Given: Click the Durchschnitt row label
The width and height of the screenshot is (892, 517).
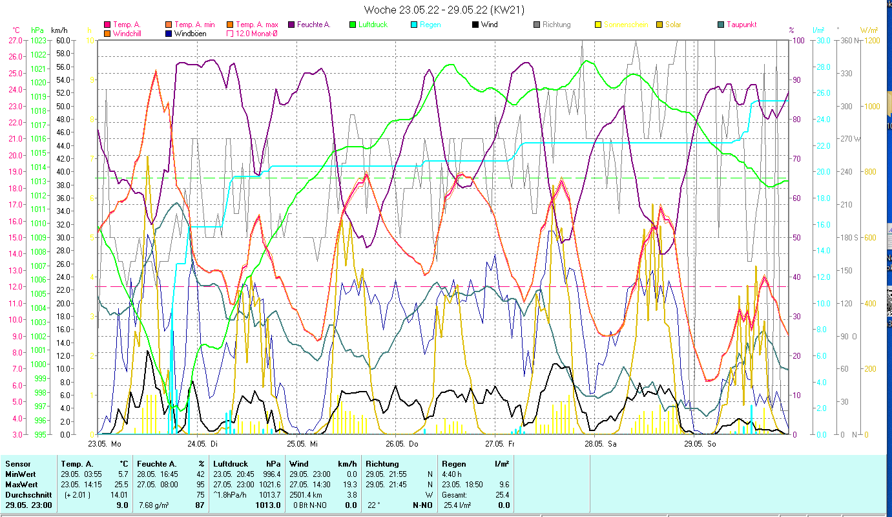Looking at the screenshot, I should pyautogui.click(x=27, y=495).
